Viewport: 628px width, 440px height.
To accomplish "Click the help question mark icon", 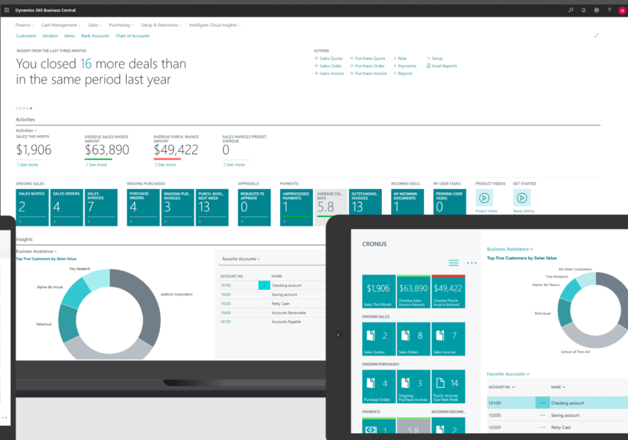I will coord(609,10).
